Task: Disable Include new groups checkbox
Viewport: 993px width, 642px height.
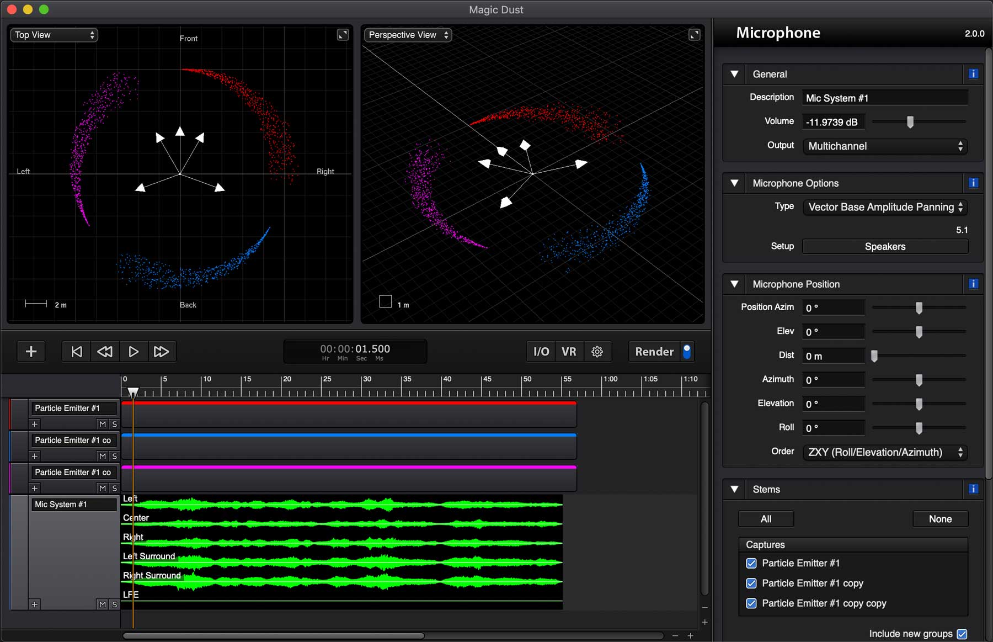Action: pos(962,634)
